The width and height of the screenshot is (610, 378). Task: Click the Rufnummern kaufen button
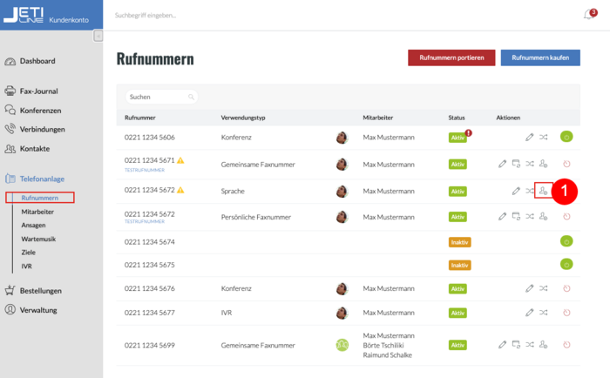540,57
